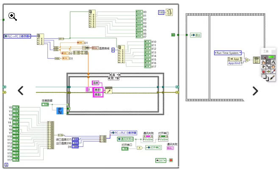The width and height of the screenshot is (278, 179).
Task: Select the Set Breakpoint red stop tool
Action: tap(264, 72)
